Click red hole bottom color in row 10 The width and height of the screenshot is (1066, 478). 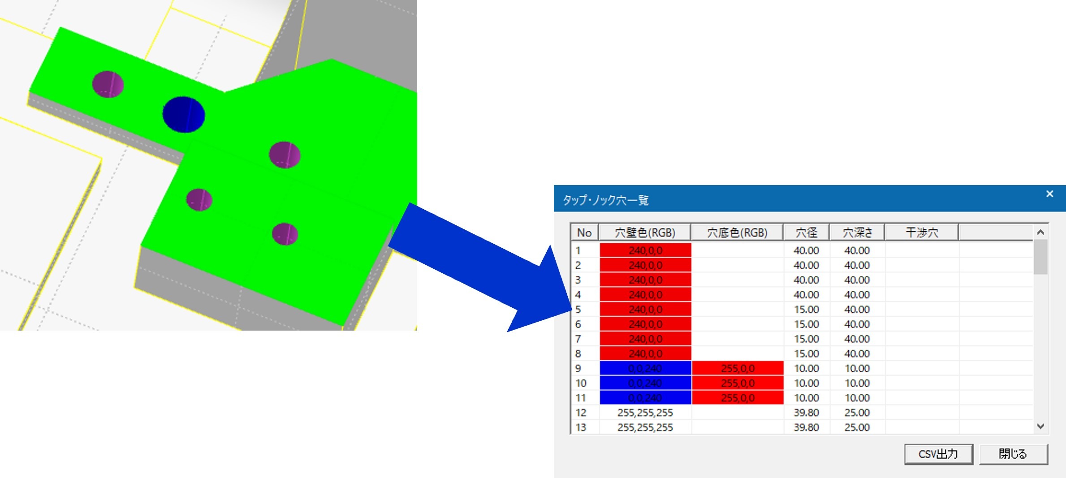click(738, 383)
